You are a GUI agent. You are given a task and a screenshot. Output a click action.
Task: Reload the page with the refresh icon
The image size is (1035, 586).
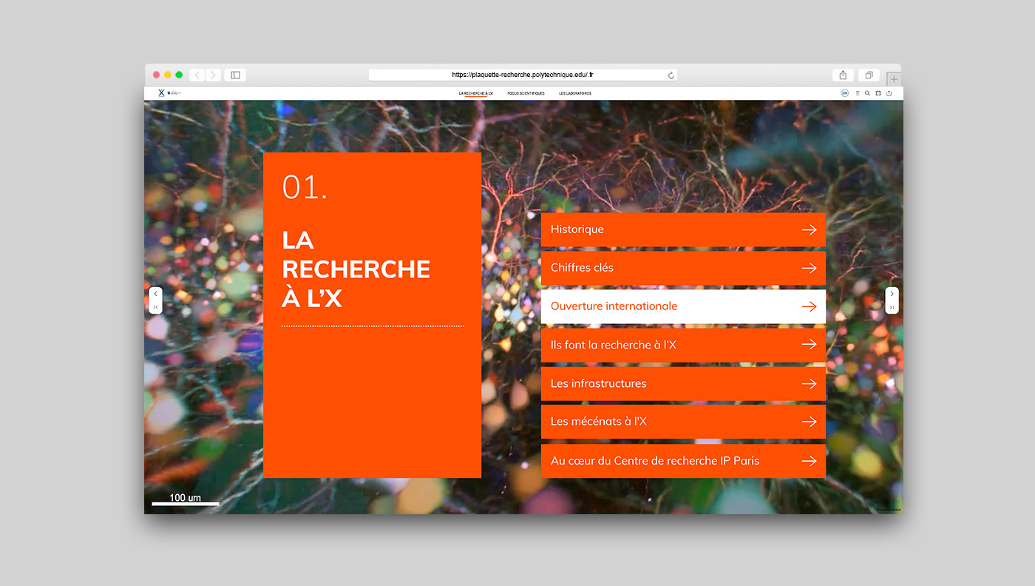coord(671,75)
